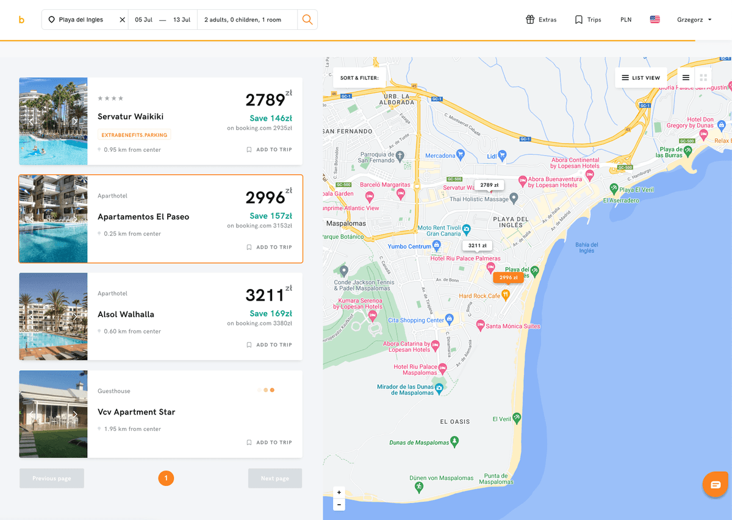Click the EXTRABENEFITS.PARKING tag
732x520 pixels.
point(134,135)
